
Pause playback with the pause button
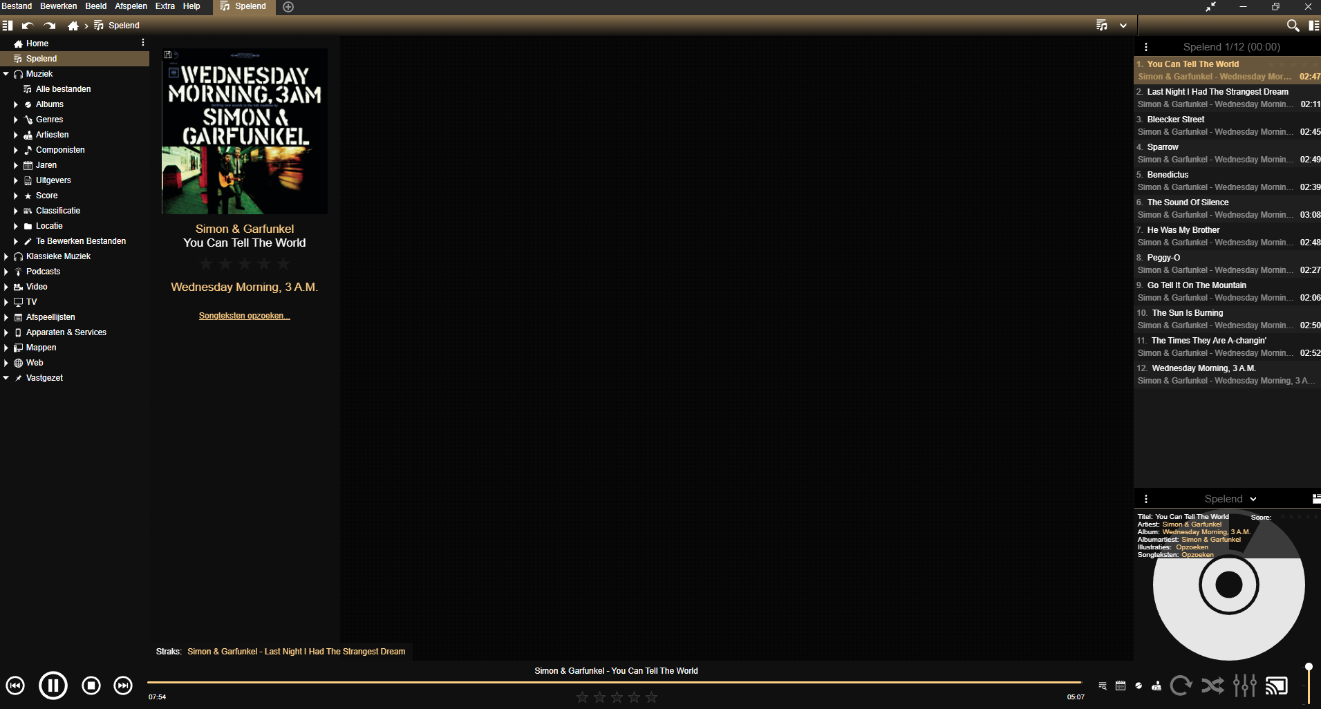(x=53, y=686)
